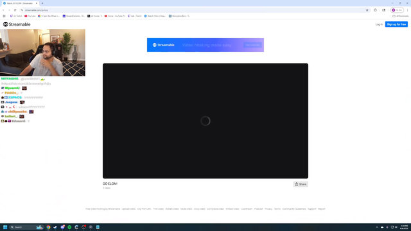Click the loading video player area

pyautogui.click(x=205, y=121)
